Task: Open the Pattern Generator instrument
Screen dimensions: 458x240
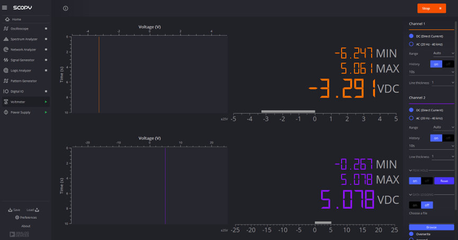Action: [24, 81]
